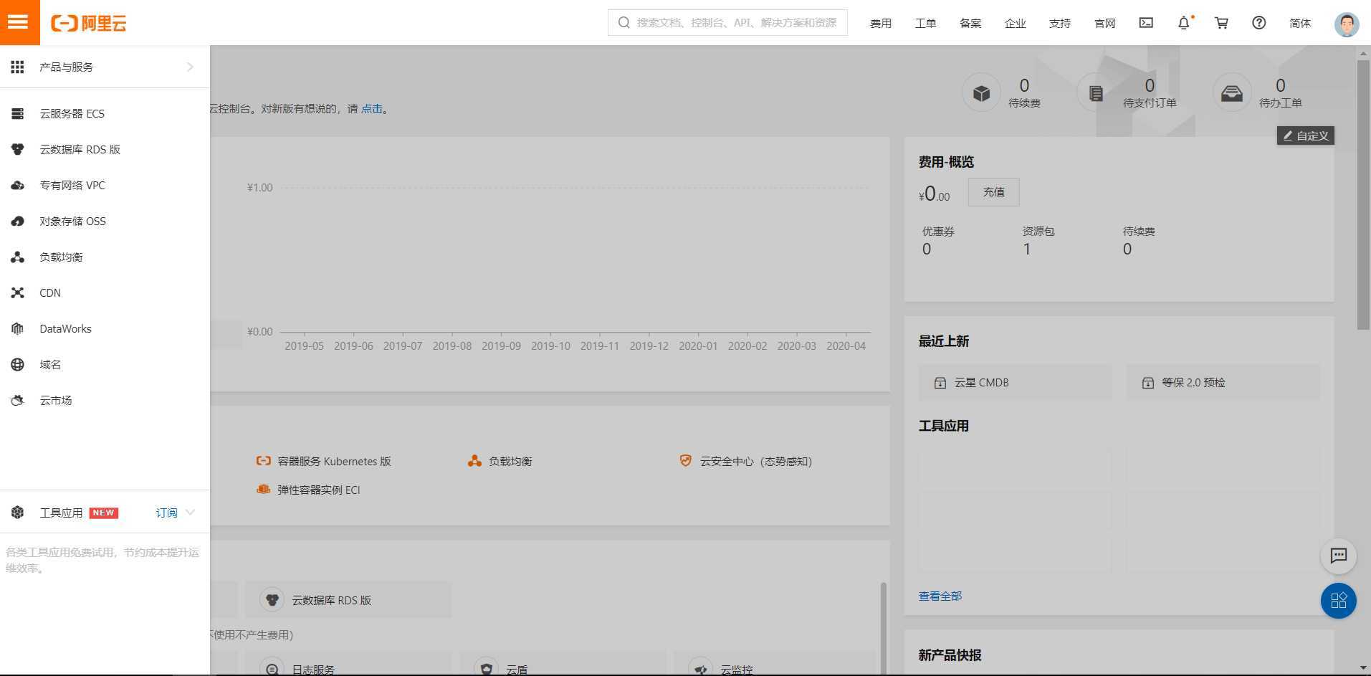Open the 查看全部 link
Image resolution: width=1371 pixels, height=676 pixels.
coord(940,596)
